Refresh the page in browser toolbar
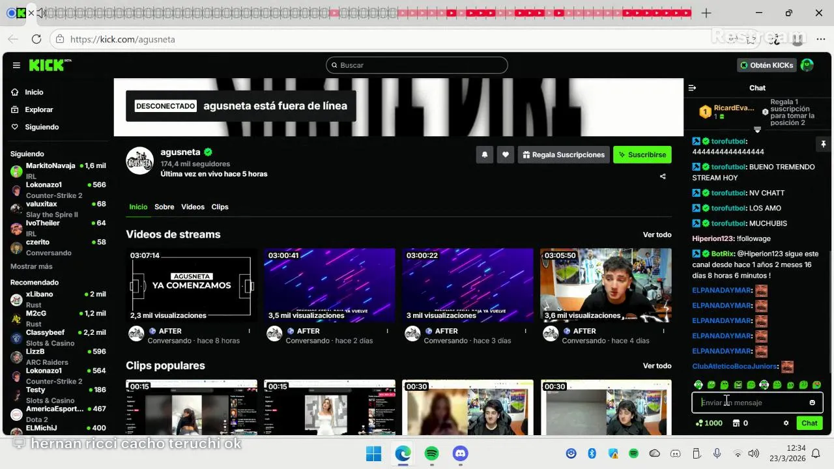The image size is (834, 469). (x=36, y=39)
